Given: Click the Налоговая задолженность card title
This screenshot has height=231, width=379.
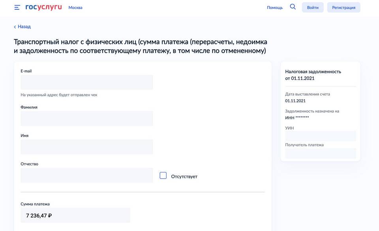Looking at the screenshot, I should [313, 75].
